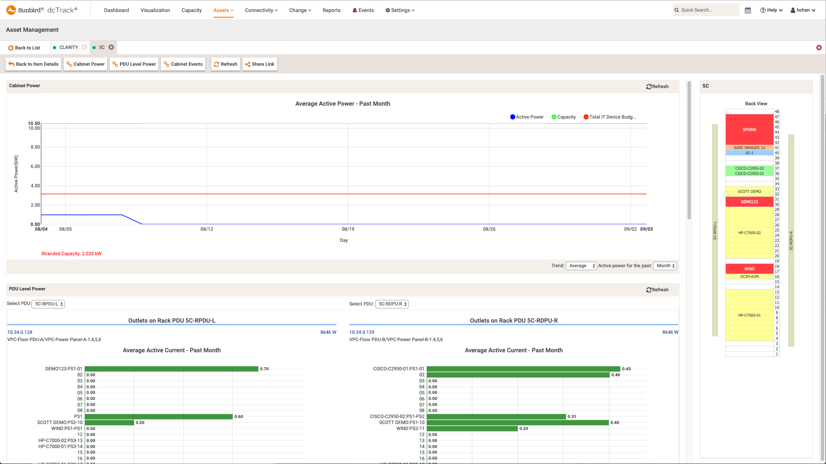Open the 5C-RPDU-L Select PDU dropdown
This screenshot has width=826, height=464.
coord(48,304)
